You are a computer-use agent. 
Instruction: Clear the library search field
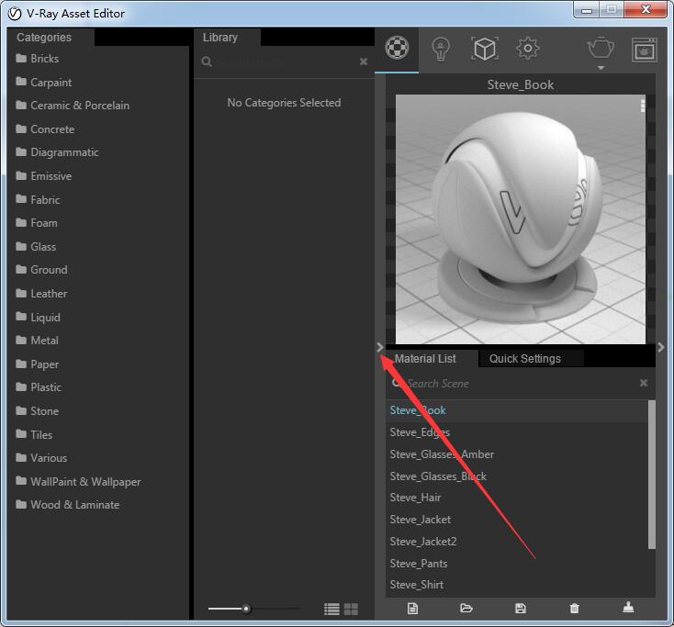[364, 62]
